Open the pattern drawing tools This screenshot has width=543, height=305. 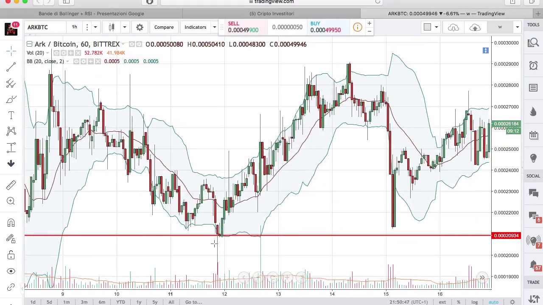click(11, 131)
